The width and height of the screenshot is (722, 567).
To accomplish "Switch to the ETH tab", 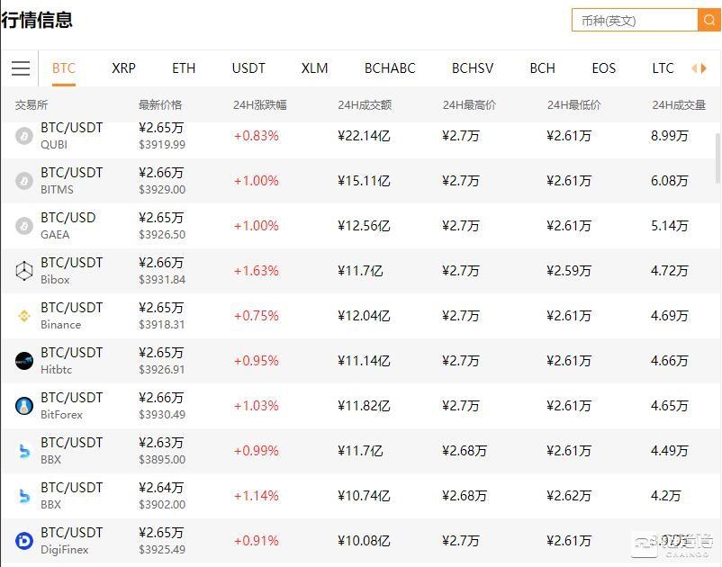I will pyautogui.click(x=184, y=68).
